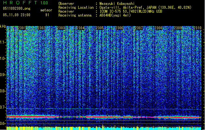
Task: Click the 2306 time marker
Action: (x=119, y=28)
